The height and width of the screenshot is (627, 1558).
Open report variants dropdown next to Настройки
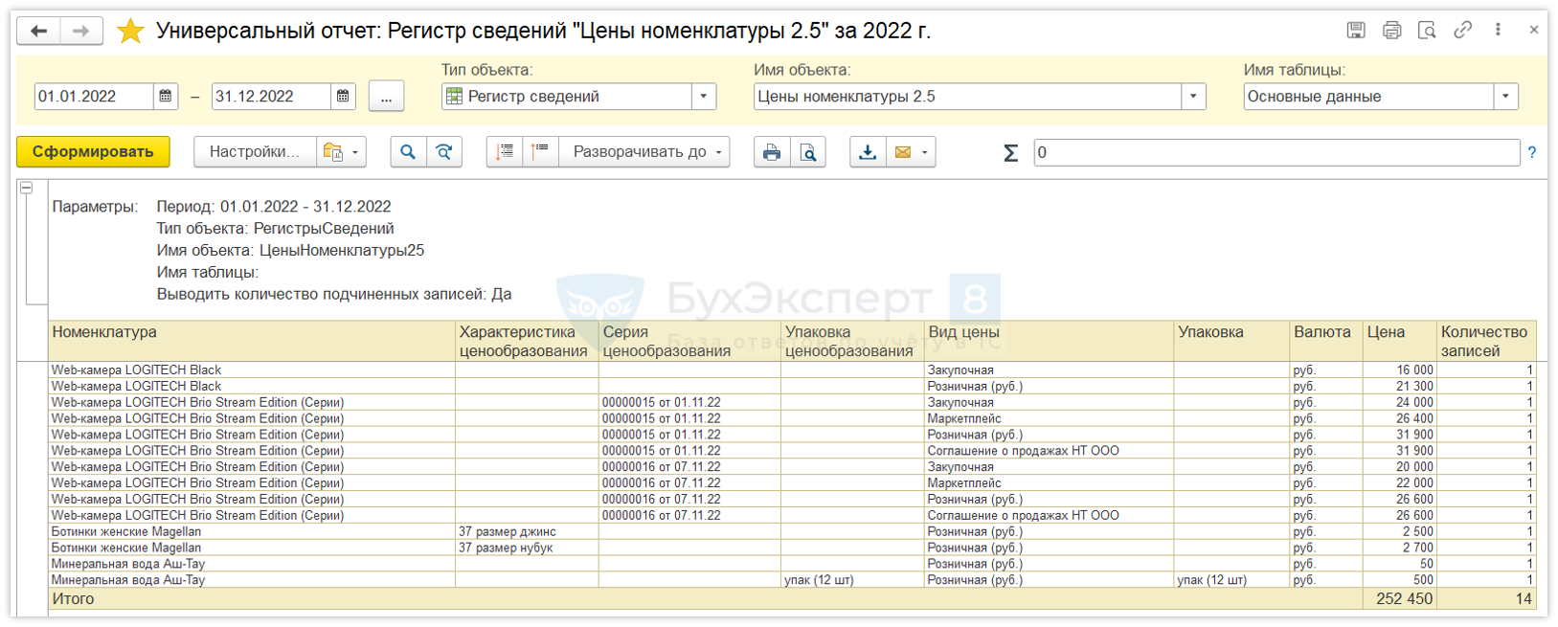[x=341, y=152]
